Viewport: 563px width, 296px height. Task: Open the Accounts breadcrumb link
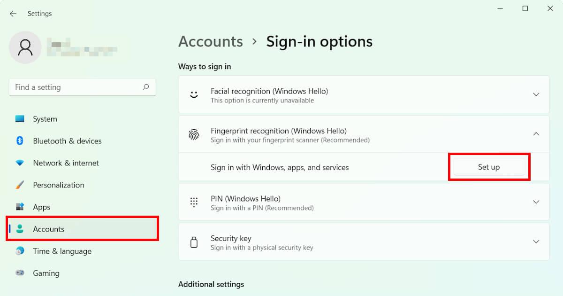point(210,41)
